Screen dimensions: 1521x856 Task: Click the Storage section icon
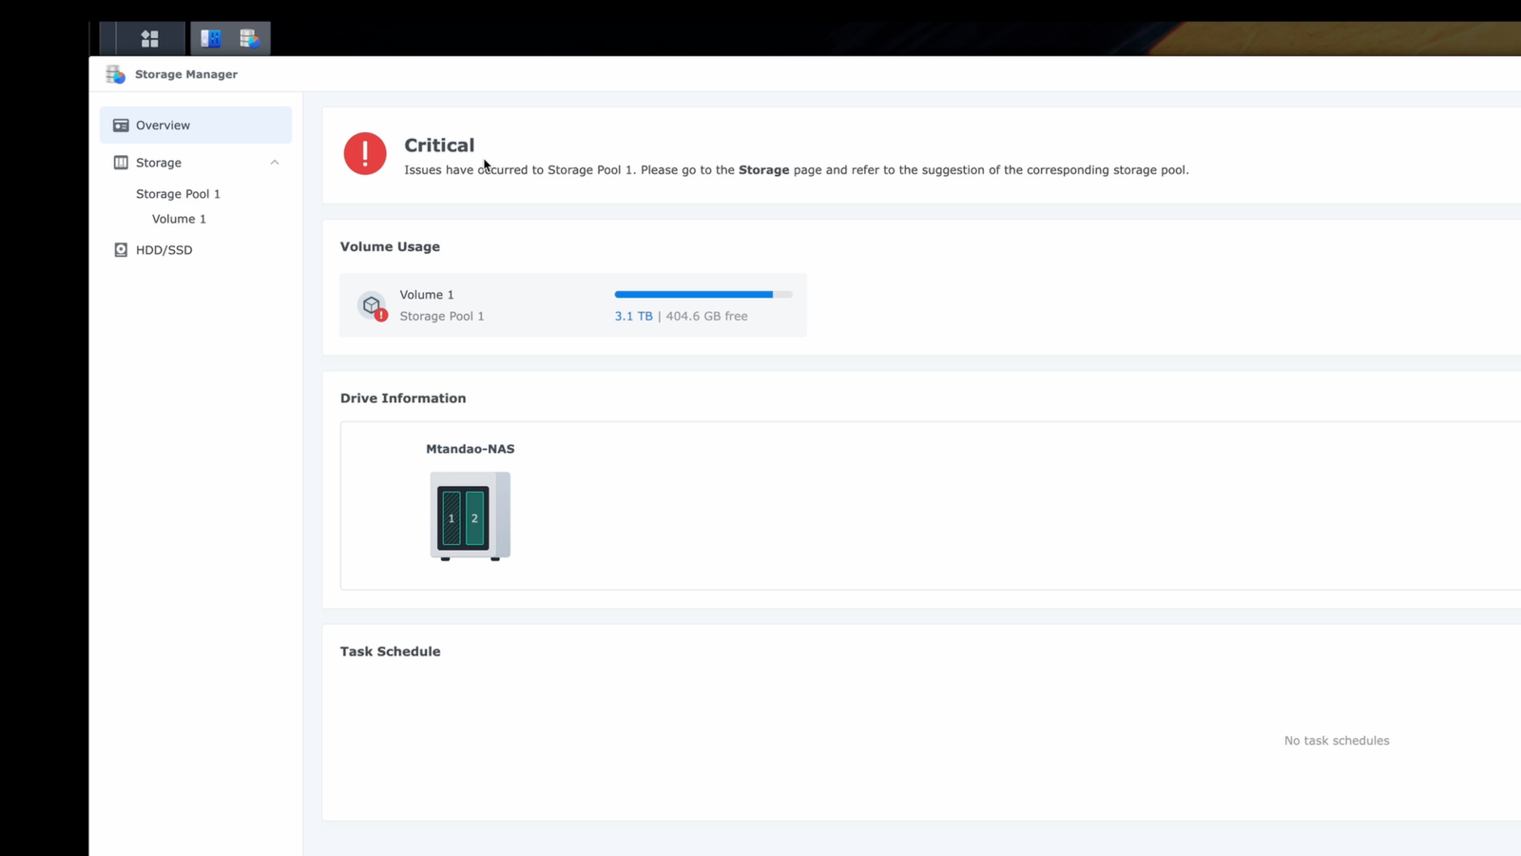(121, 162)
